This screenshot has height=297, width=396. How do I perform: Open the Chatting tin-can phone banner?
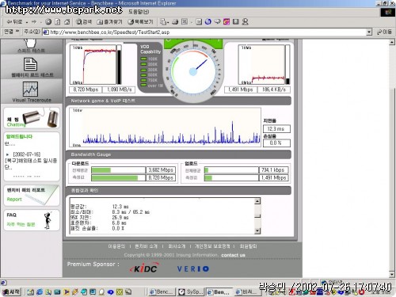pyautogui.click(x=32, y=118)
